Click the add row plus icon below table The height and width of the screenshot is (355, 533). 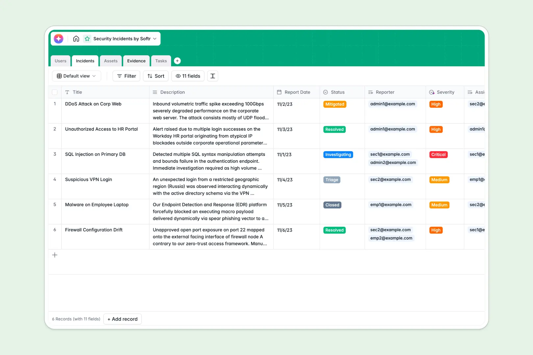coord(55,255)
